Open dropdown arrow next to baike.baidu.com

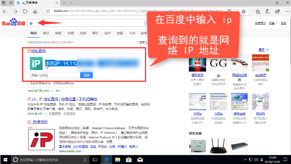pos(84,151)
